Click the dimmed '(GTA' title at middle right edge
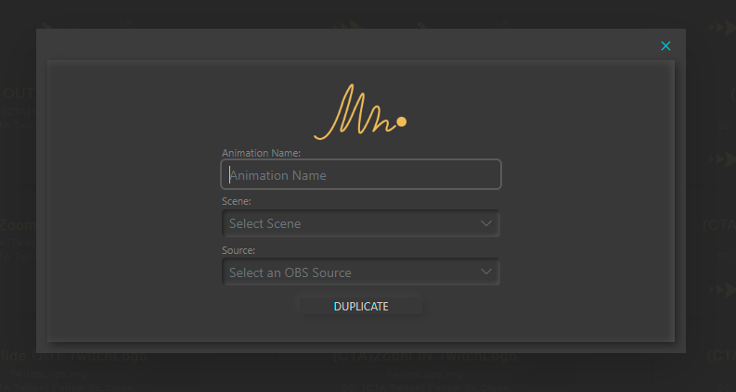This screenshot has height=392, width=736. pyautogui.click(x=717, y=224)
